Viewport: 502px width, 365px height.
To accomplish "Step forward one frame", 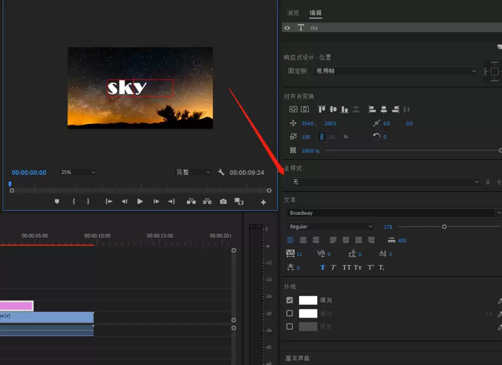I will click(x=156, y=201).
